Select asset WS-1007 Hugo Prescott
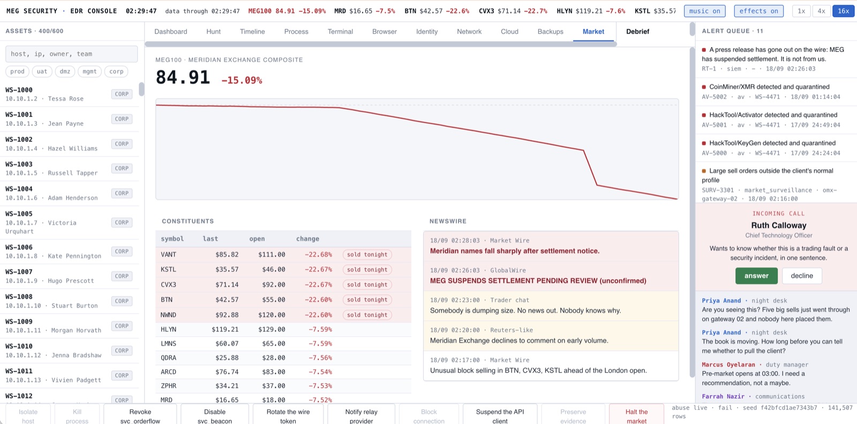Image resolution: width=857 pixels, height=424 pixels. coord(69,276)
